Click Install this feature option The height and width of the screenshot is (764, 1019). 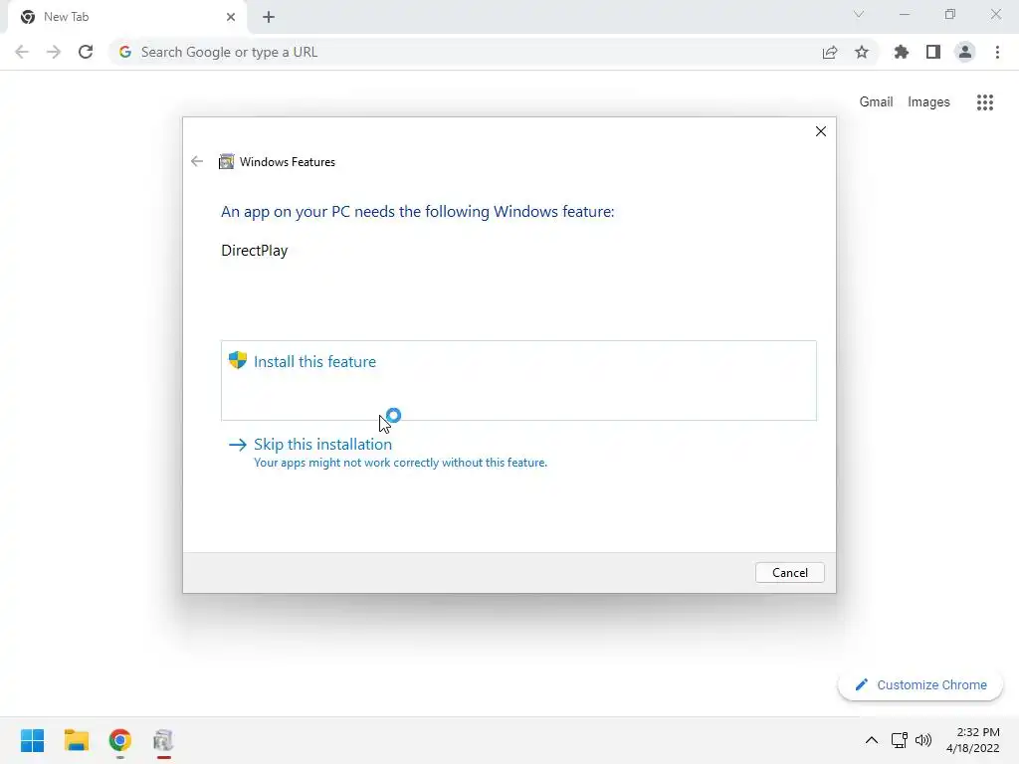(518, 380)
